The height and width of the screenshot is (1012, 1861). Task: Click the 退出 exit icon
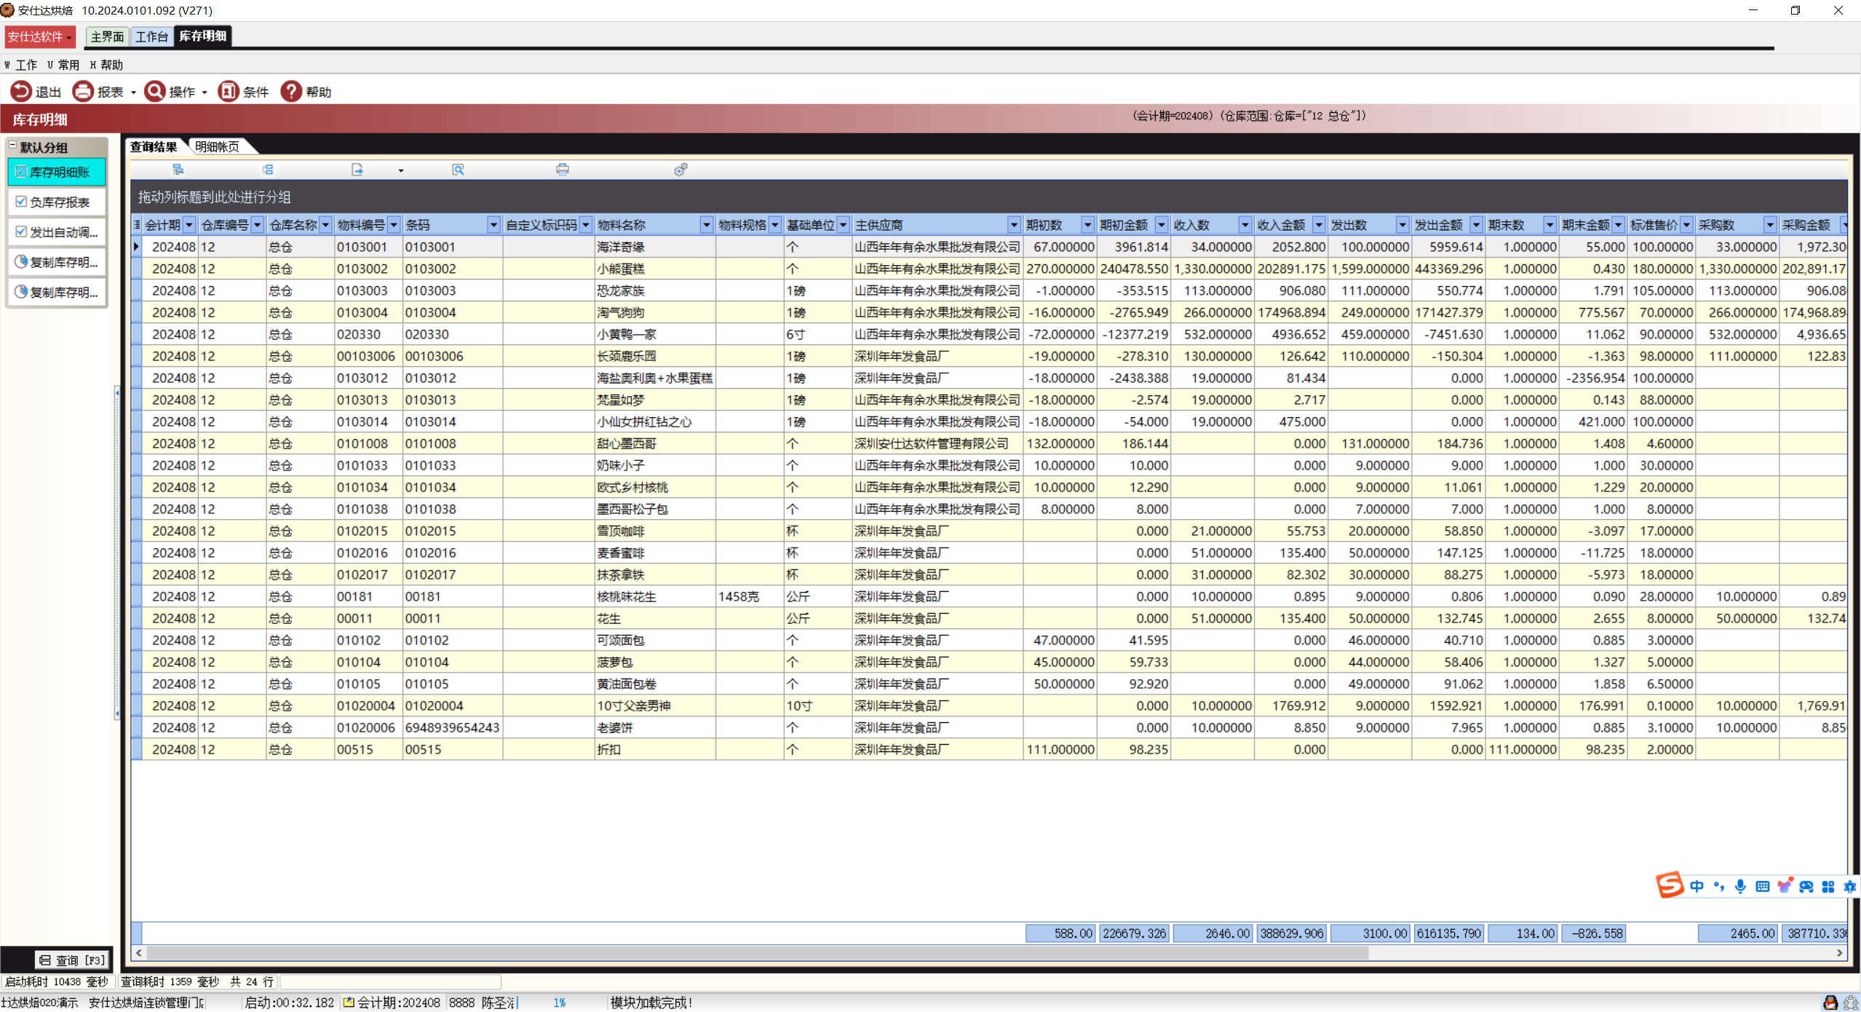point(21,92)
